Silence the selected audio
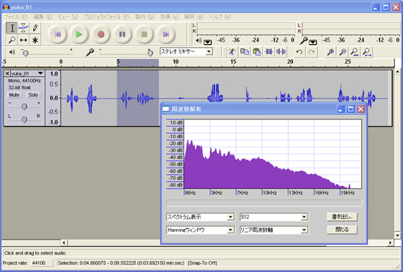This screenshot has height=272, width=403. (281, 52)
